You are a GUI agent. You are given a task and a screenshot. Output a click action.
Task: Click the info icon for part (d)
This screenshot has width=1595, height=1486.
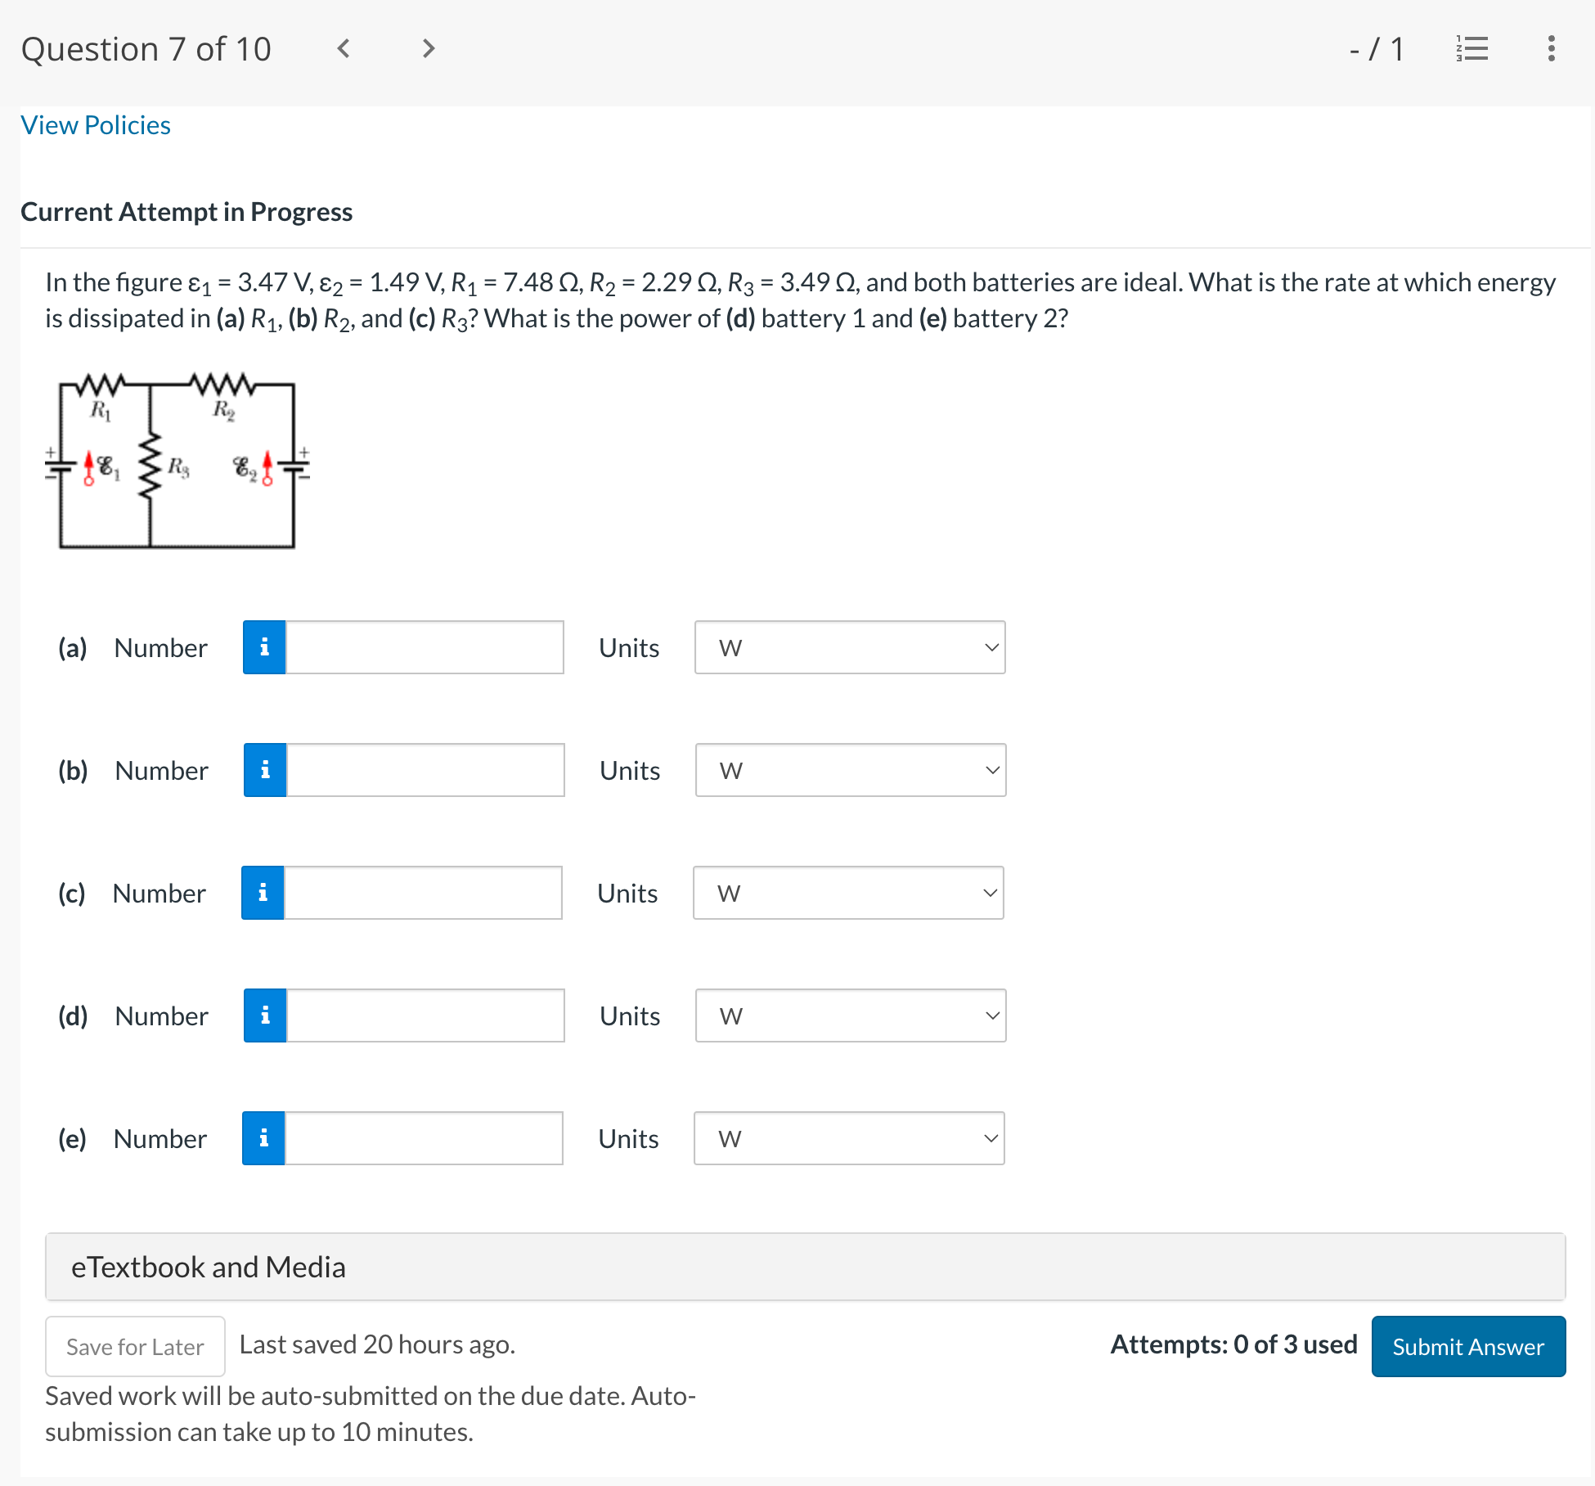point(265,1015)
